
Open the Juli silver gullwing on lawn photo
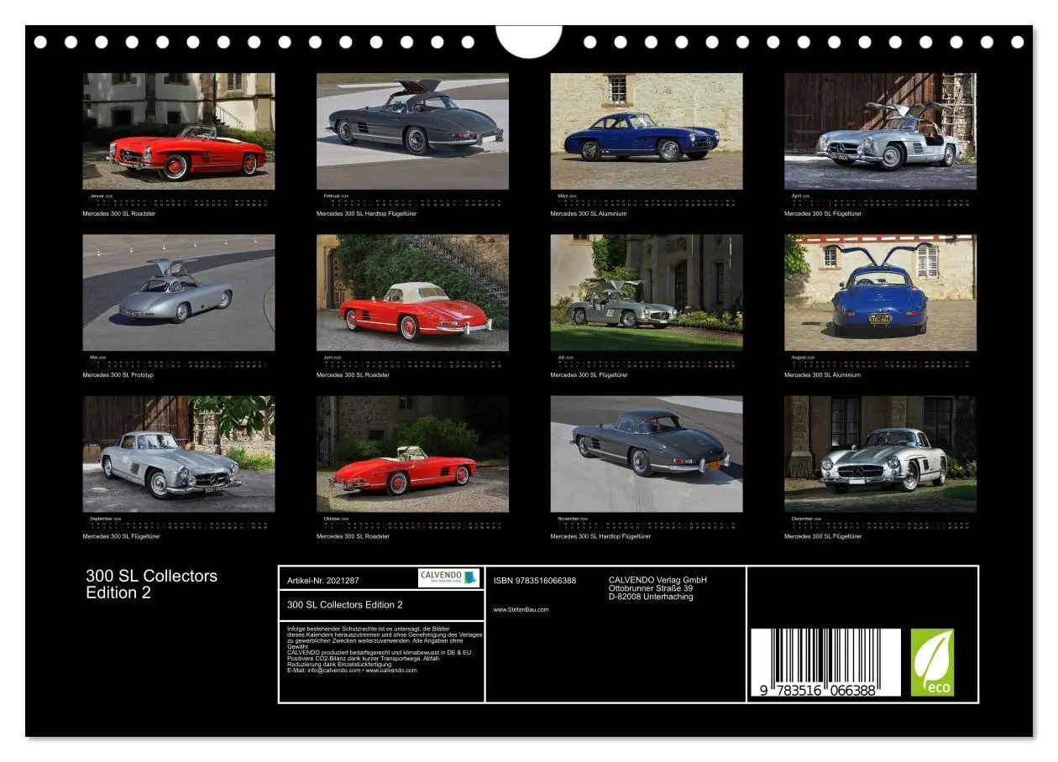coord(647,293)
